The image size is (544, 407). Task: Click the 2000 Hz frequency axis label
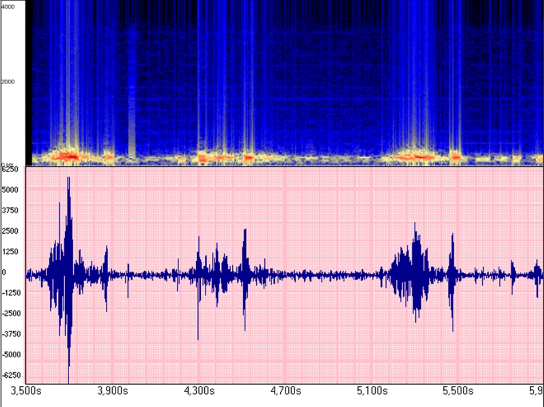[x=8, y=82]
